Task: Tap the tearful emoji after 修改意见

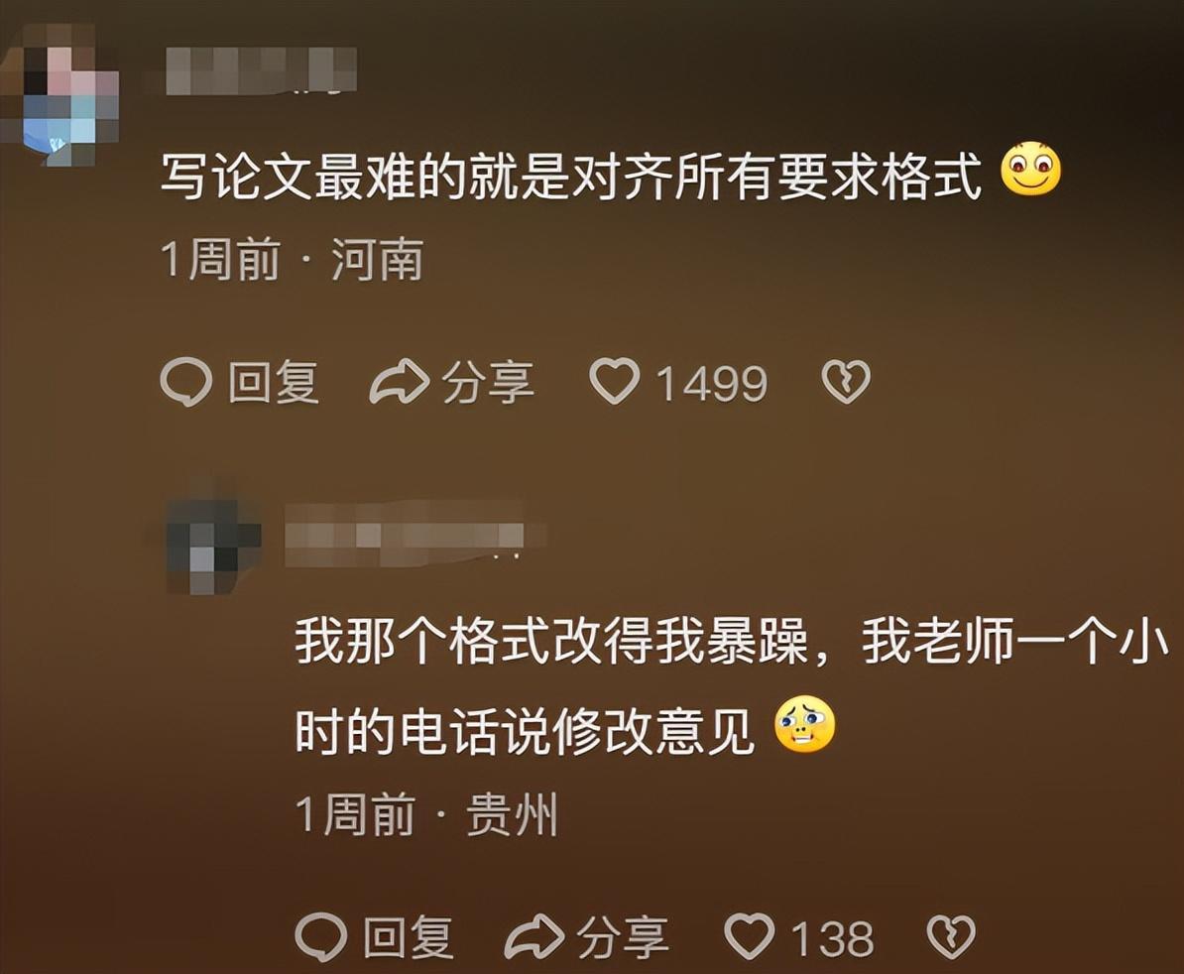Action: [x=805, y=724]
